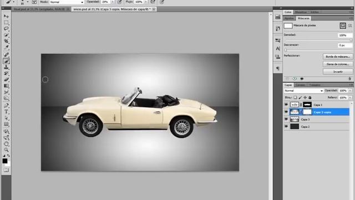355x200 pixels.
Task: Select the Hand tool
Action: [x=6, y=144]
